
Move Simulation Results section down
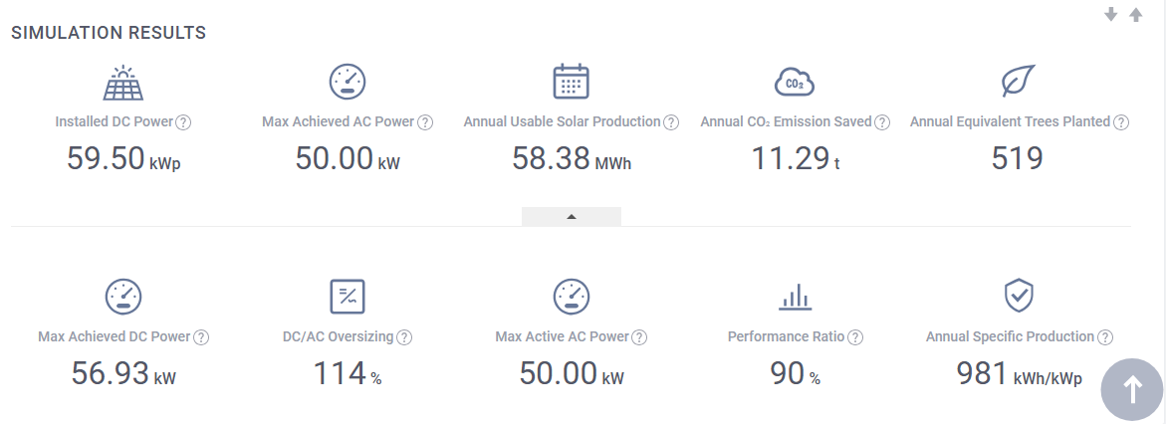click(1112, 15)
